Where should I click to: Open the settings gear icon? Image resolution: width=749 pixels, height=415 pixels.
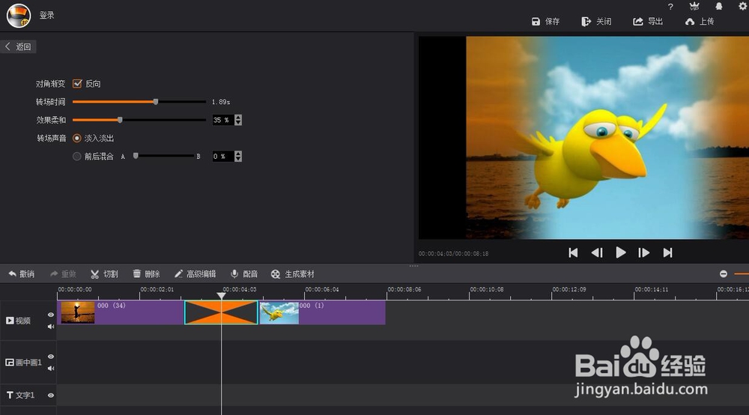coord(743,6)
